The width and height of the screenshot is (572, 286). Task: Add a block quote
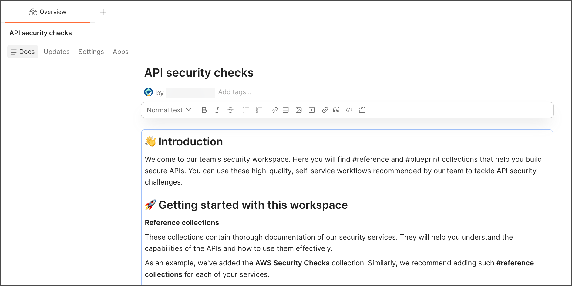[x=336, y=110]
